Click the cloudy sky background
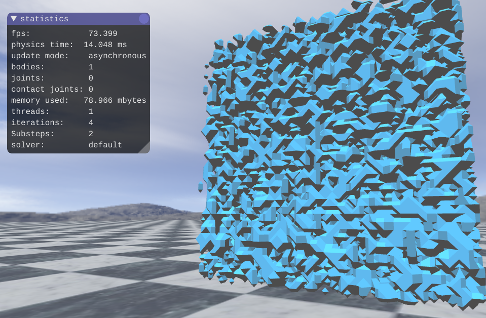 [x=101, y=177]
